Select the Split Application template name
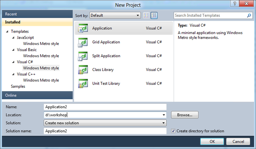Viewport: 256px width, 149px height. (106, 56)
